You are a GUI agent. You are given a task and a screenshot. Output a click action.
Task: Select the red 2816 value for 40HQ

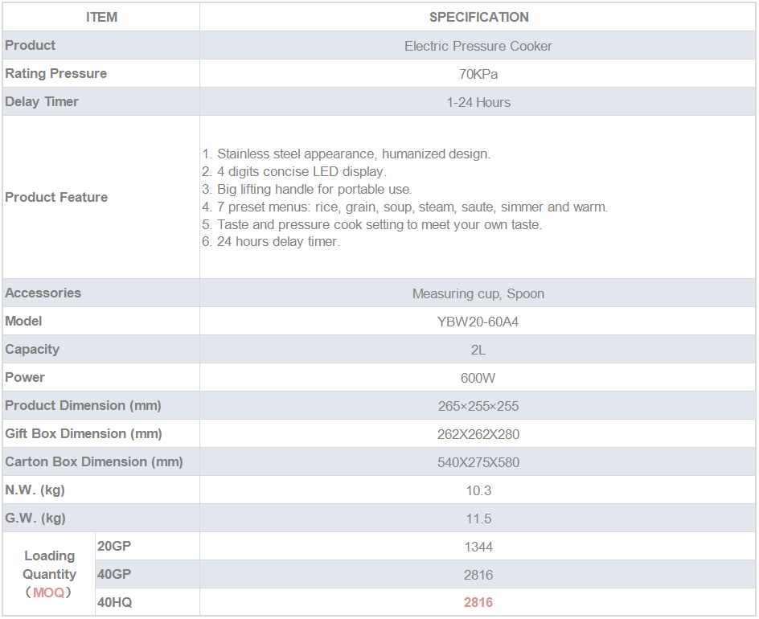coord(478,603)
